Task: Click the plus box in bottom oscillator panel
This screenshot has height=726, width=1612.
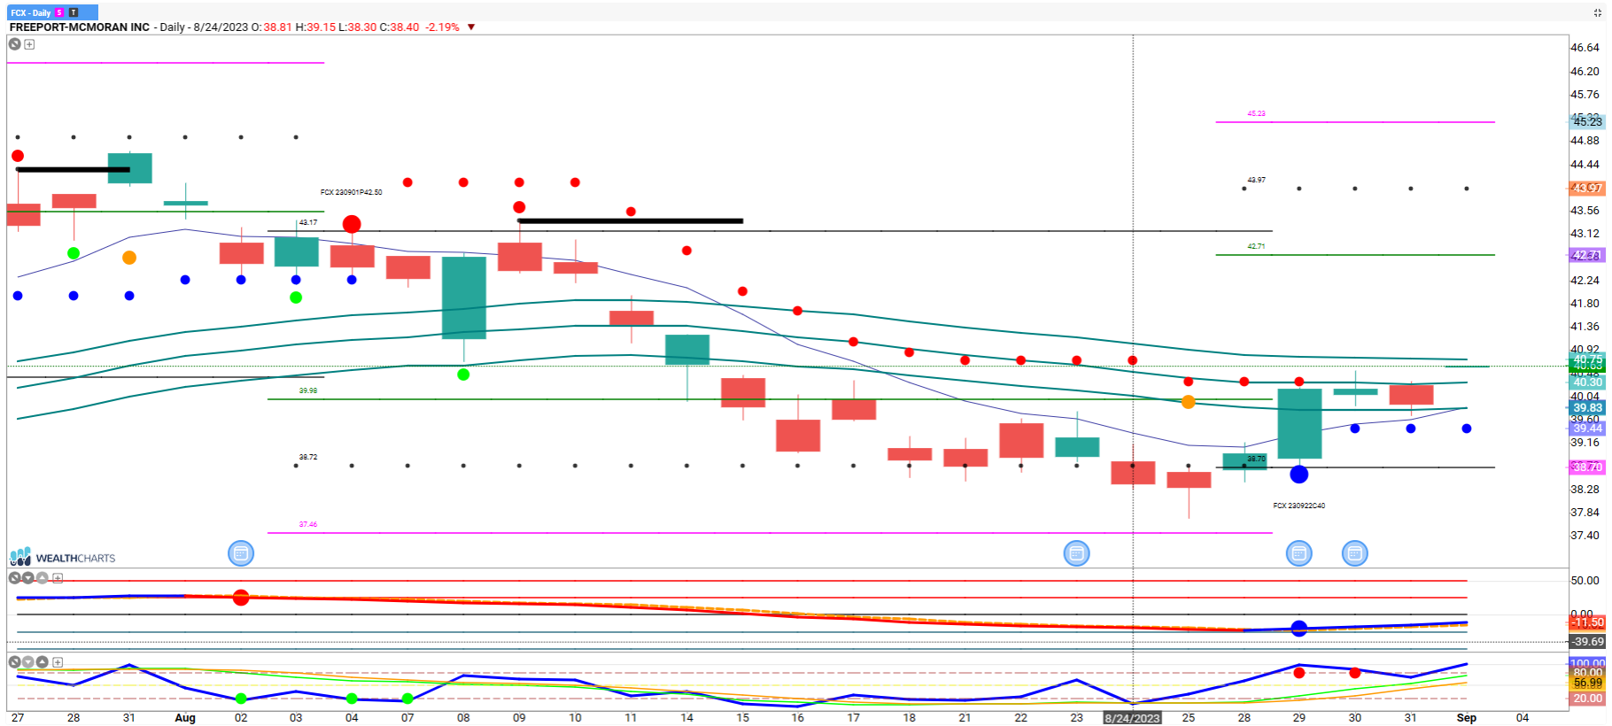Action: click(58, 662)
